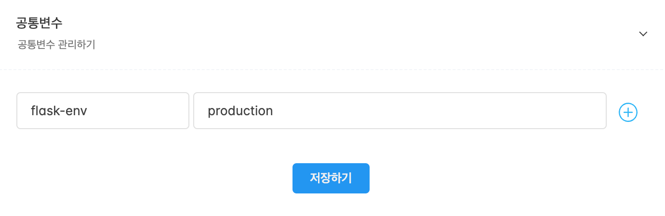Click the text 'flask-env' inside the key field

[59, 111]
